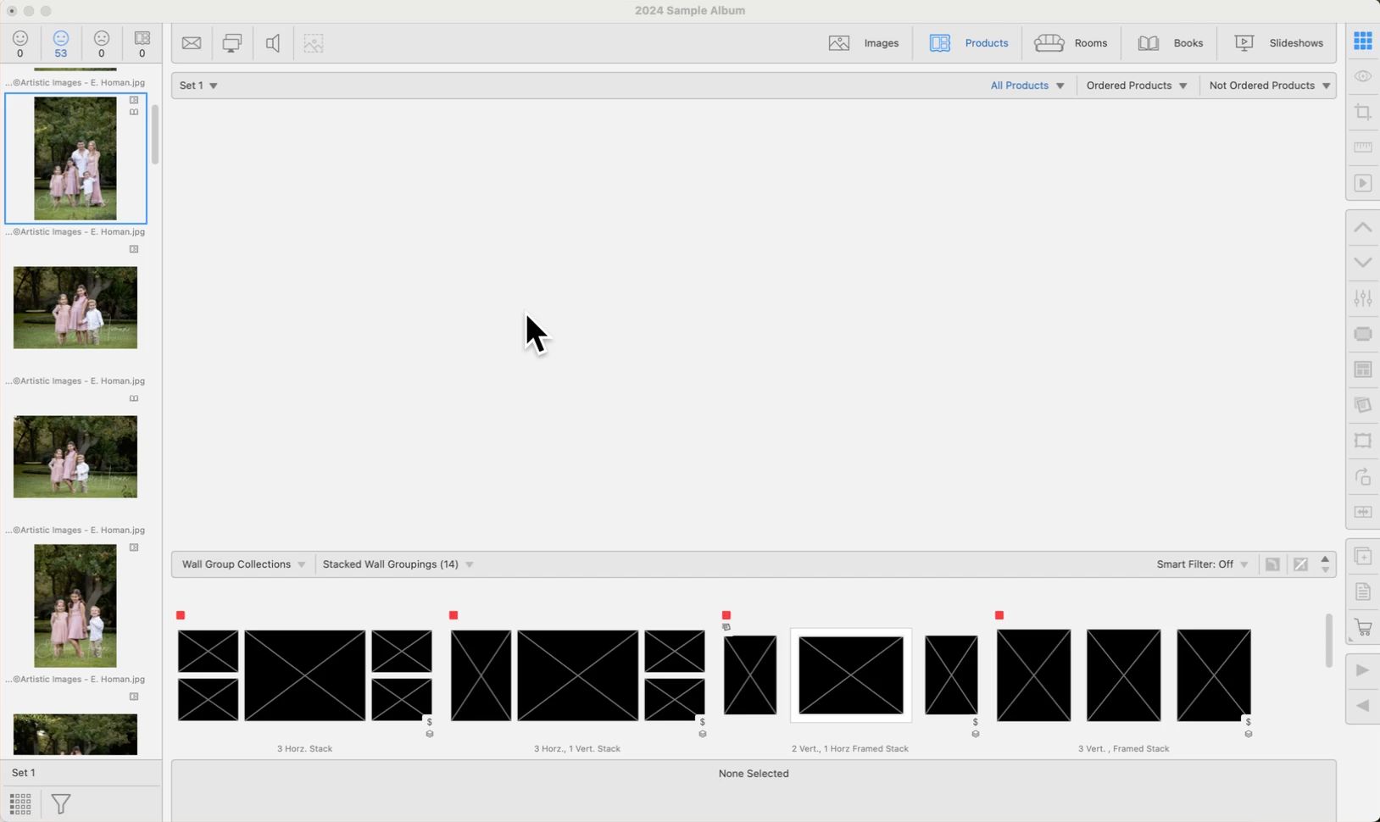This screenshot has height=822, width=1380.
Task: Expand the Wall Group Collections dropdown
Action: click(243, 564)
